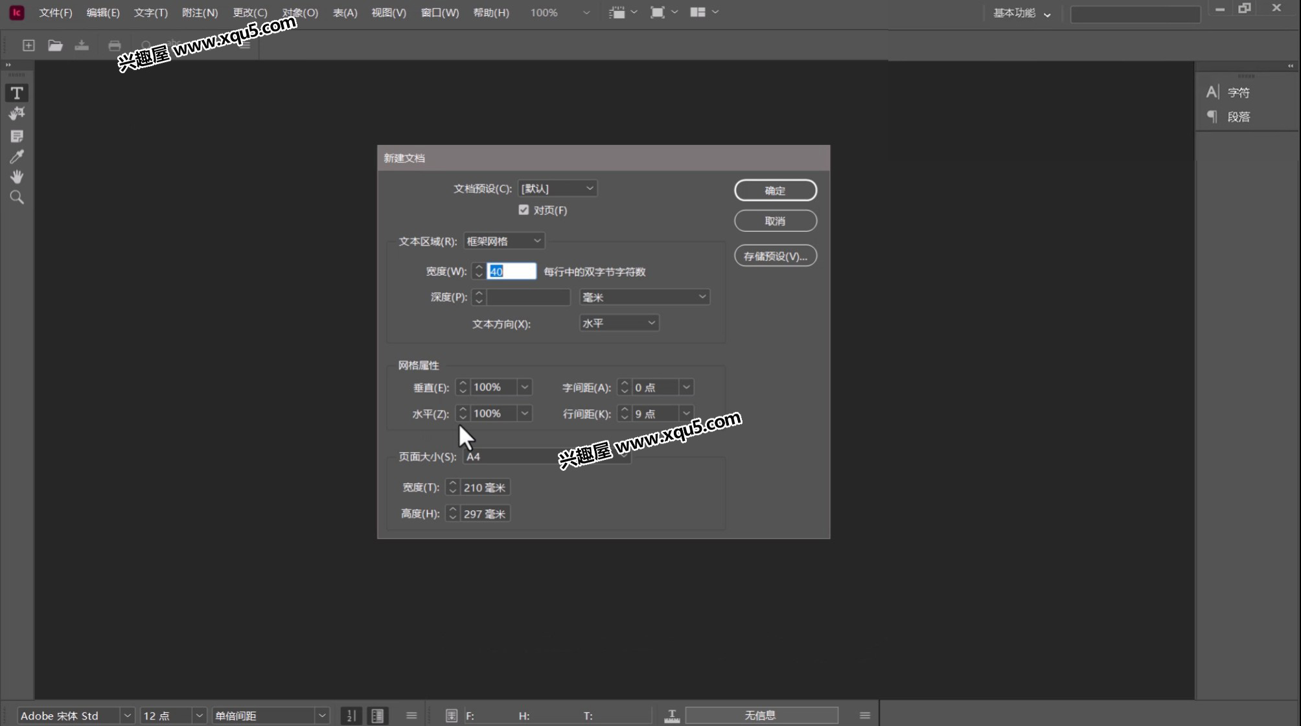The height and width of the screenshot is (726, 1301).
Task: Open the 毫米 unit dropdown
Action: pos(645,297)
